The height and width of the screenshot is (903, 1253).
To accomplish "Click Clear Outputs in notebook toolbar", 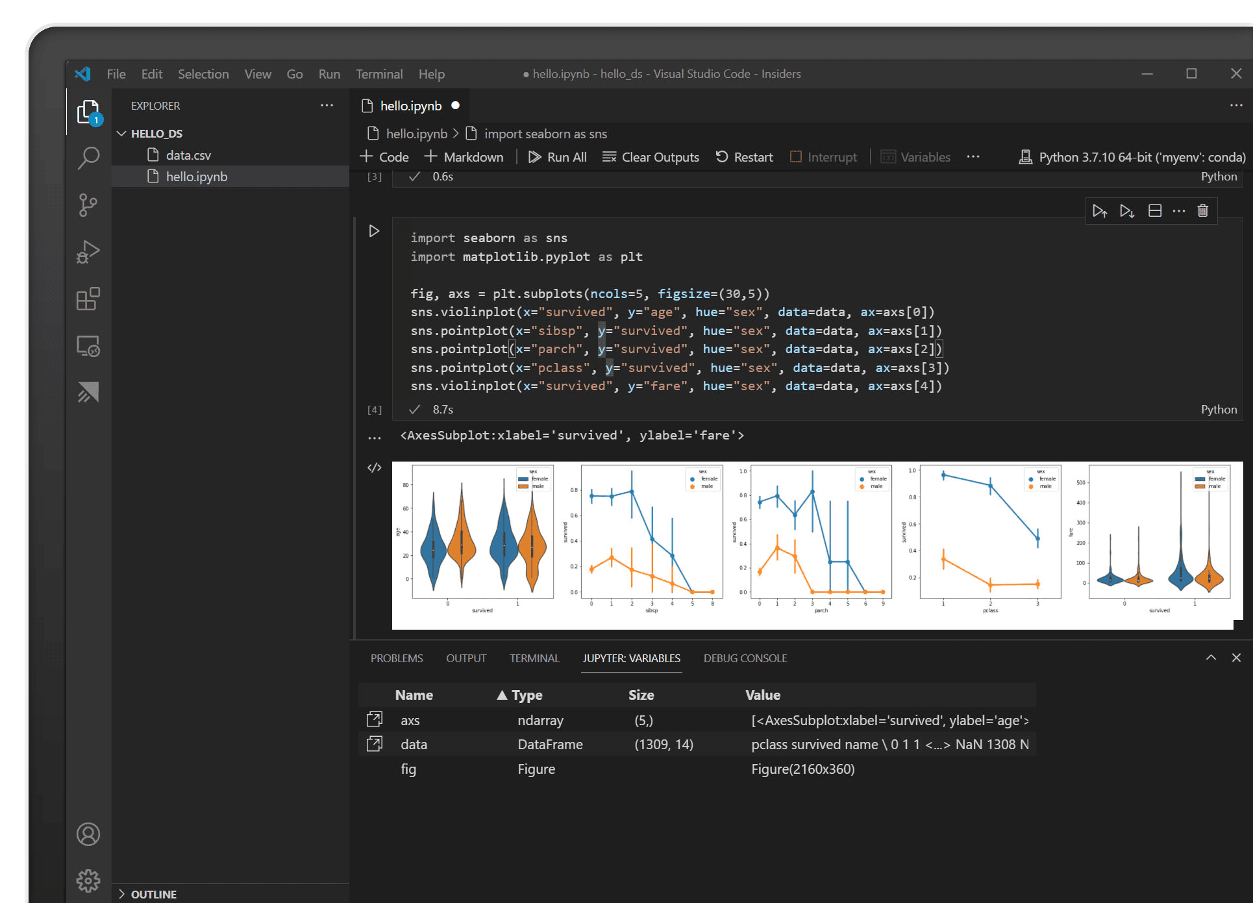I will [x=651, y=157].
